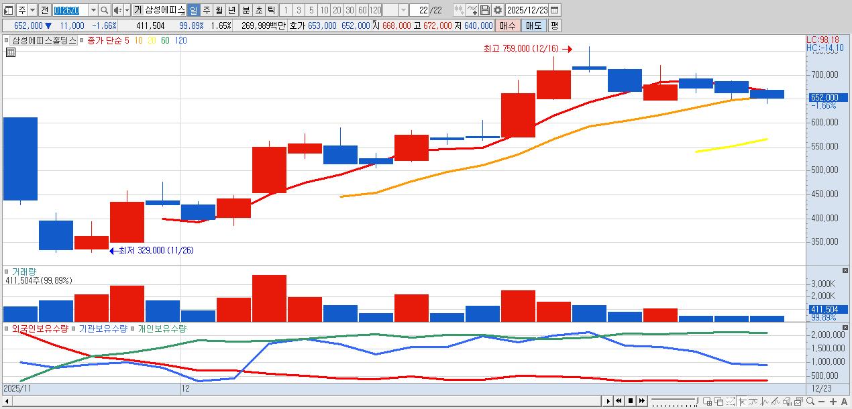Click the 외국인보유수량 legend label
This screenshot has height=409, width=852.
[40, 329]
